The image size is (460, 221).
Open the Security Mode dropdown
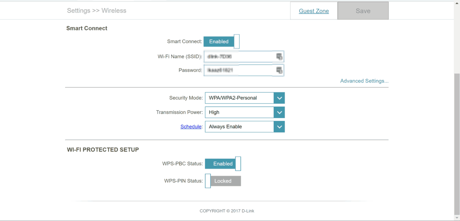point(245,98)
